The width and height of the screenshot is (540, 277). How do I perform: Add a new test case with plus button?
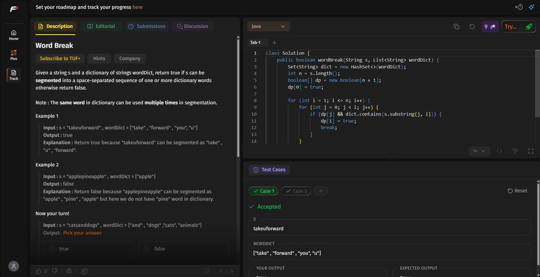(x=321, y=191)
